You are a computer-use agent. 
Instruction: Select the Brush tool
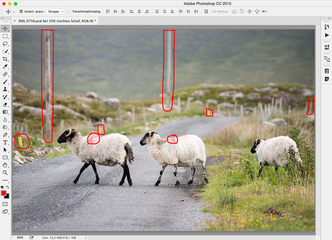pyautogui.click(x=5, y=82)
